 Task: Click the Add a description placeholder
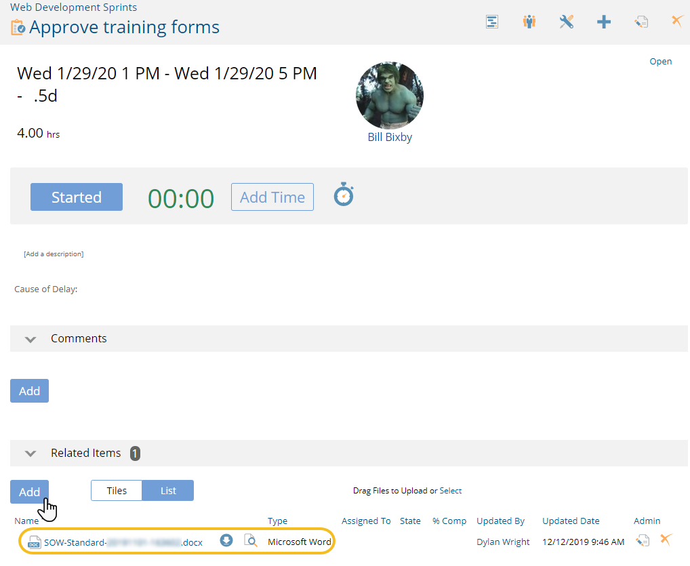pyautogui.click(x=54, y=254)
